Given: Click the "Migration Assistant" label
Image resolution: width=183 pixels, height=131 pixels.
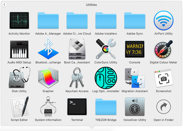Looking at the screenshot, I should pos(135,91).
